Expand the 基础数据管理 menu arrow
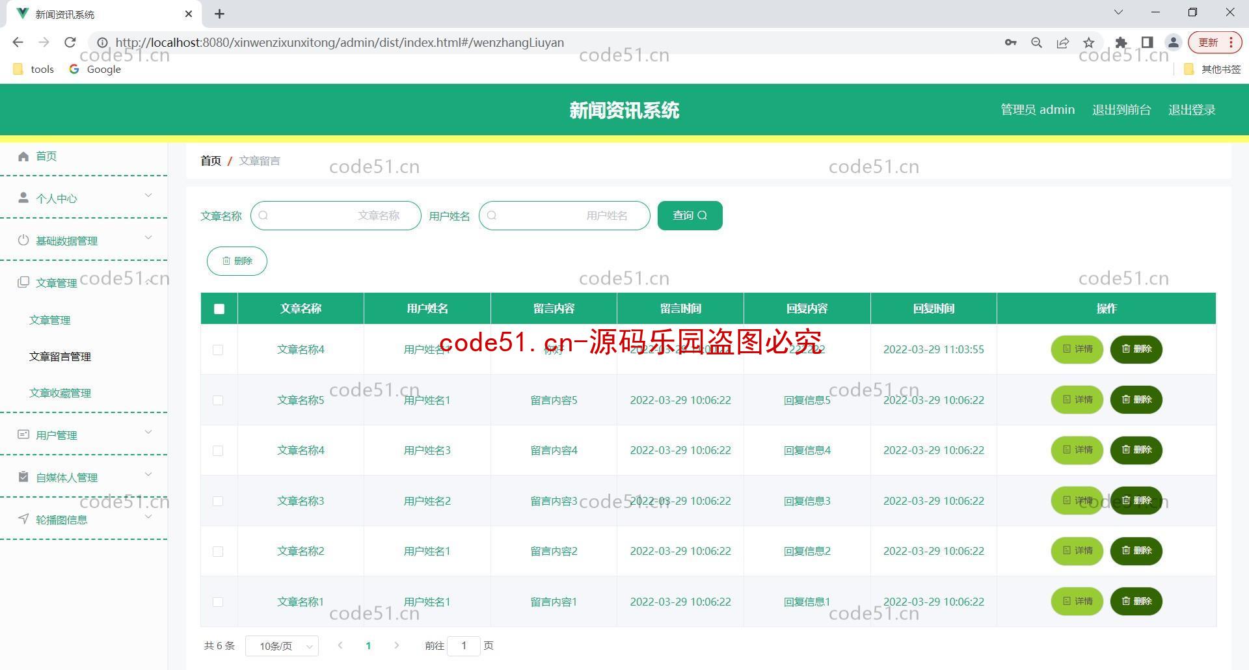 coord(148,237)
